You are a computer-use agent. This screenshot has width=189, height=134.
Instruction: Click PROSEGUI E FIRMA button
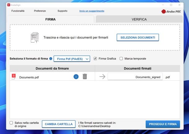point(163,124)
